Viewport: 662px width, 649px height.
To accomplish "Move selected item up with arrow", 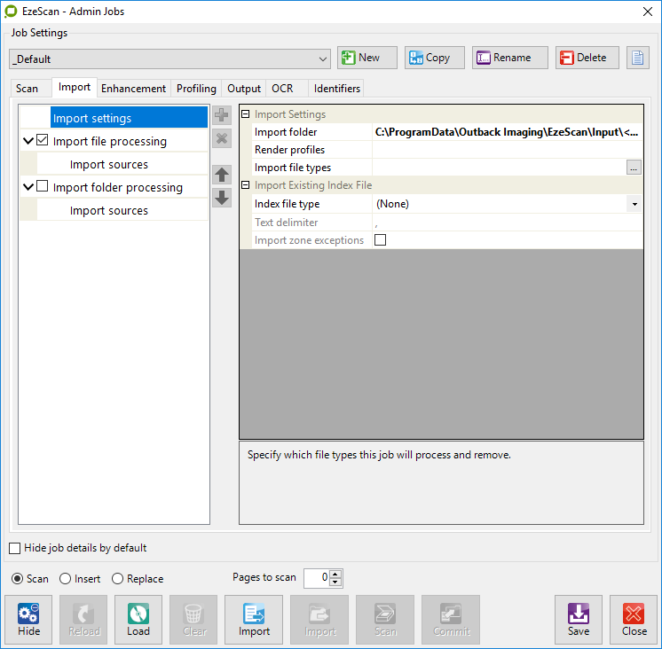I will tap(222, 175).
